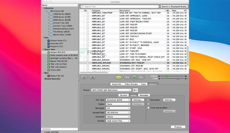
Task: Collapse the Libraries section triangle
Action: click(43, 8)
